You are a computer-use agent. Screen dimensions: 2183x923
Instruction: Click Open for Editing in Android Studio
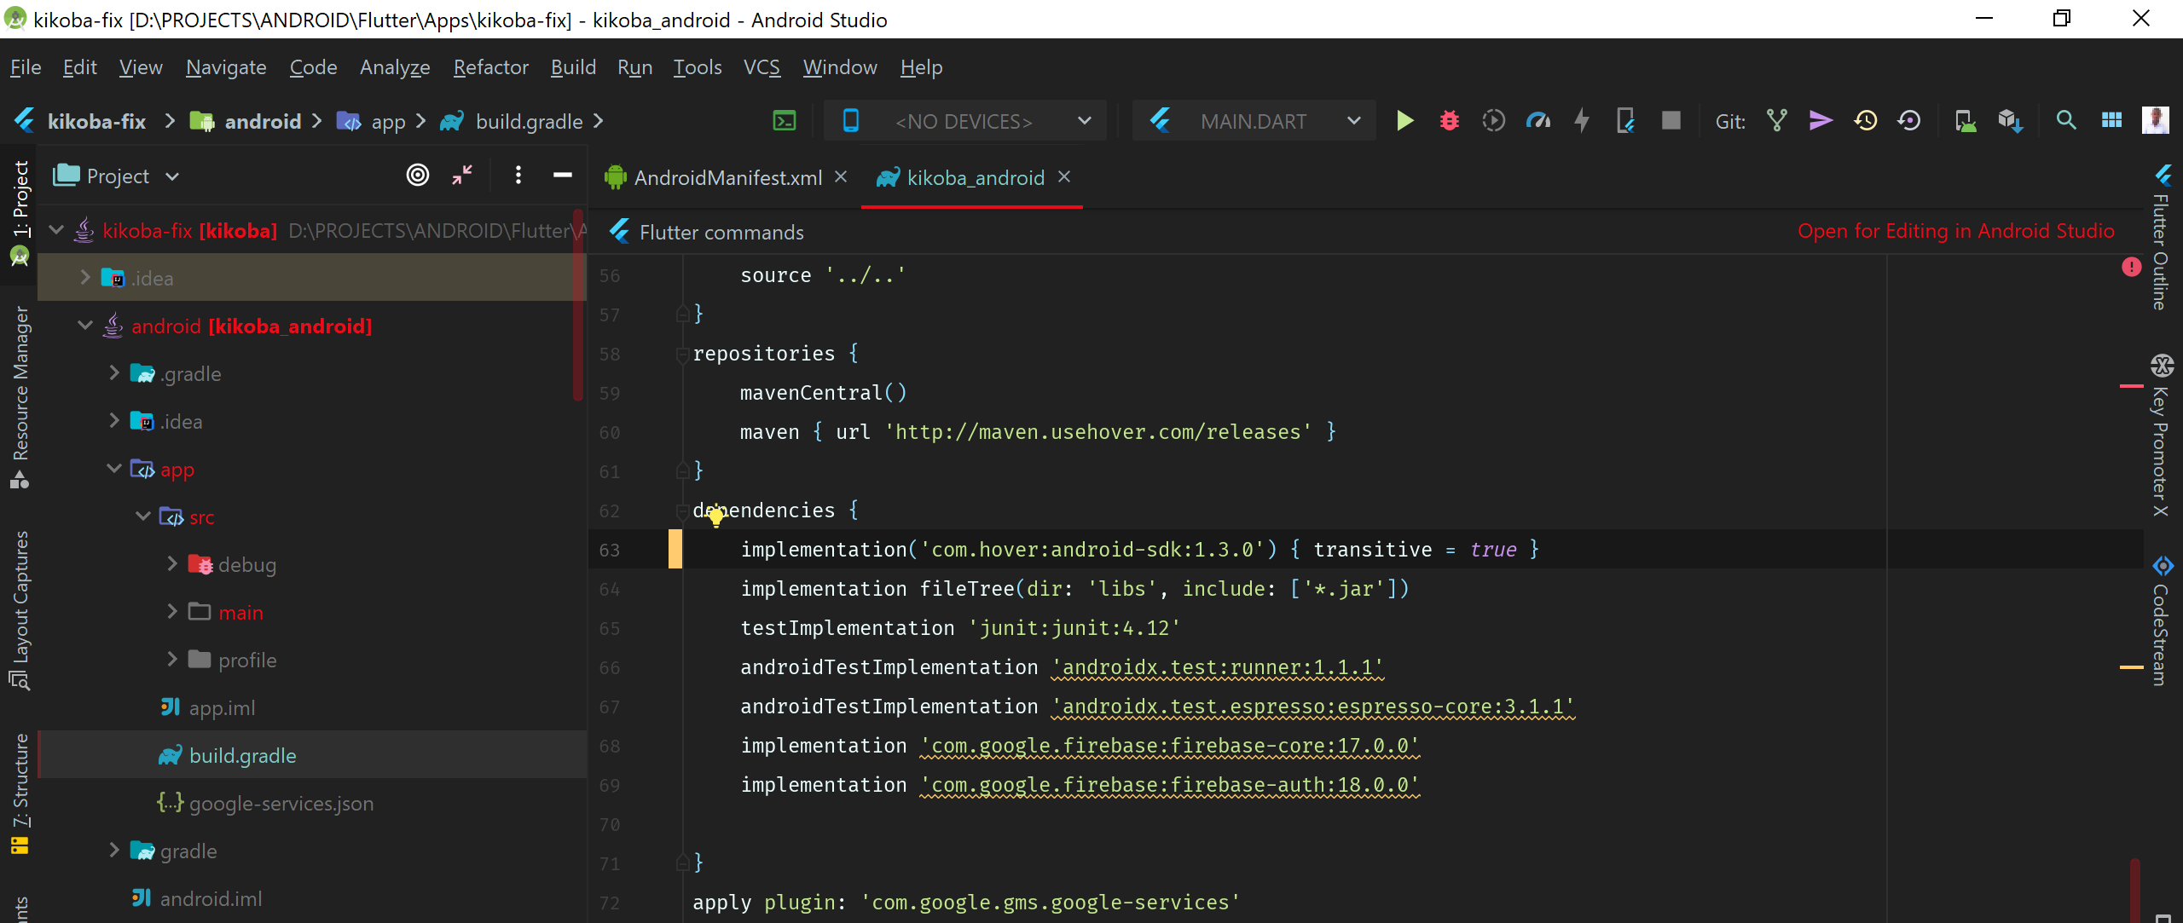[x=1954, y=230]
